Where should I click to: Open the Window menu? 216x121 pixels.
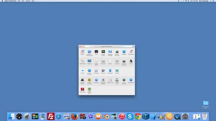point(28,1)
